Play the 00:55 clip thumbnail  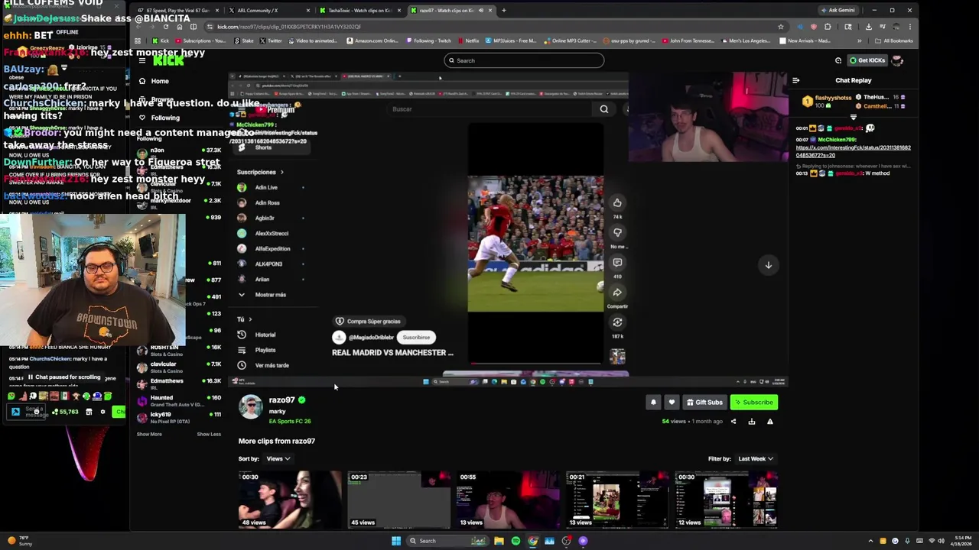tap(509, 500)
